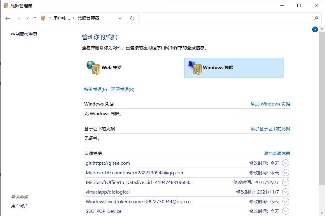Screen dimensions: 325x216
Task: Click 还原凭据(R) link
Action: click(123, 89)
